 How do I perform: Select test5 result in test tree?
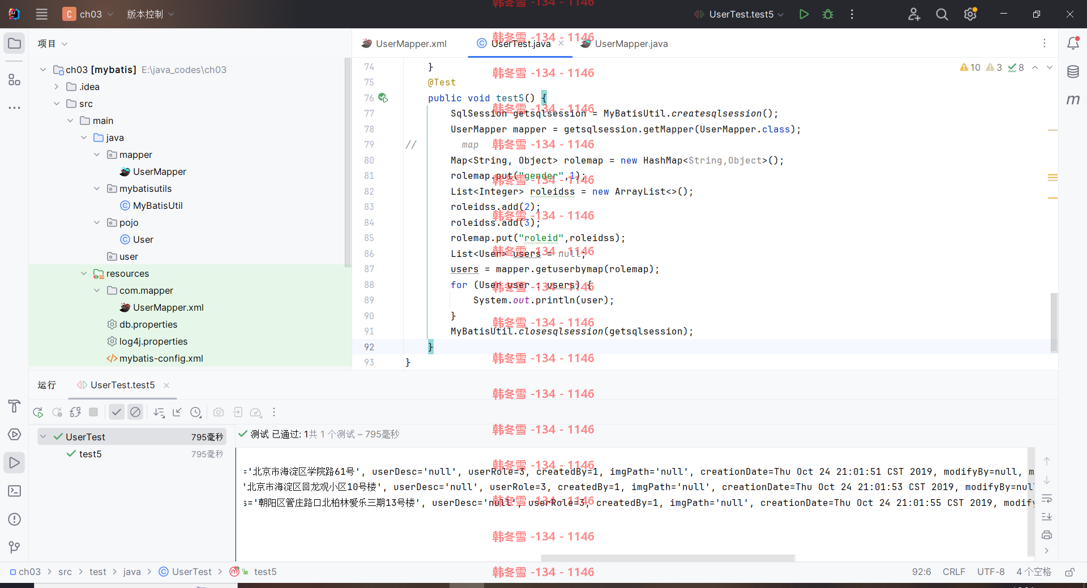[x=90, y=454]
